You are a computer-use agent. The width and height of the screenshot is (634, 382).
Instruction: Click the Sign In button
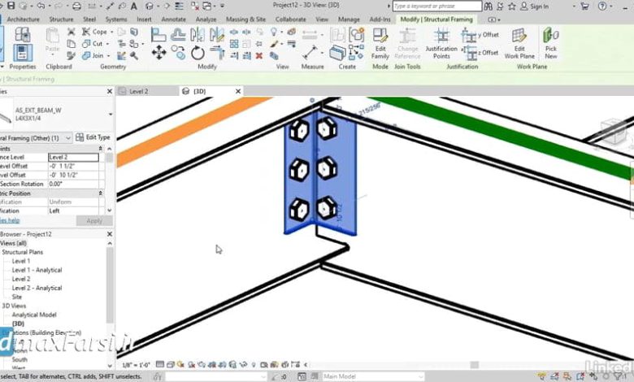tap(535, 6)
